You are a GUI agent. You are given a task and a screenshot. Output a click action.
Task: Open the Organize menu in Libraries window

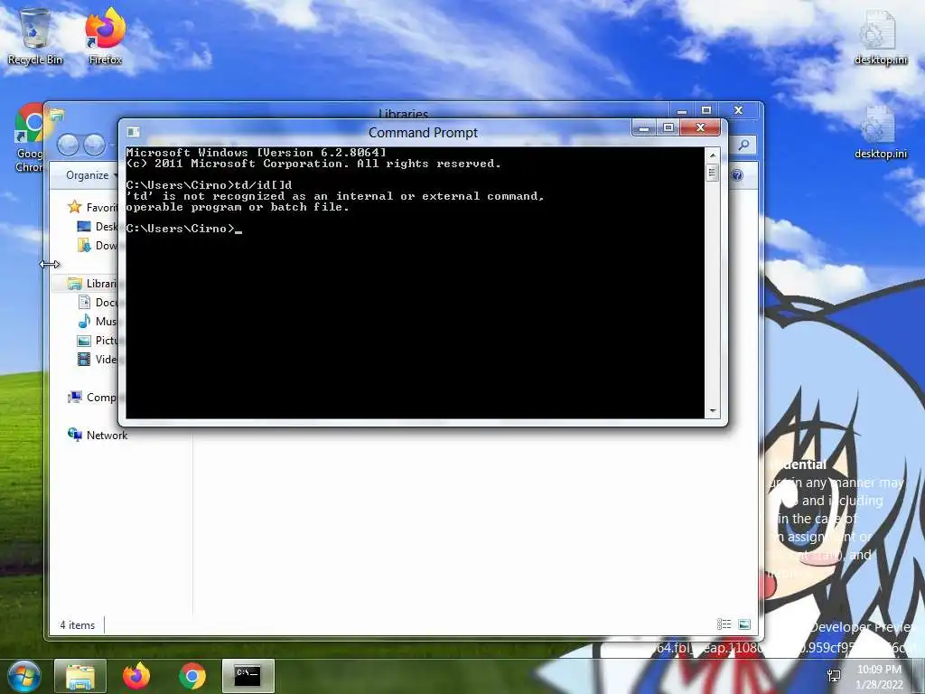click(90, 175)
